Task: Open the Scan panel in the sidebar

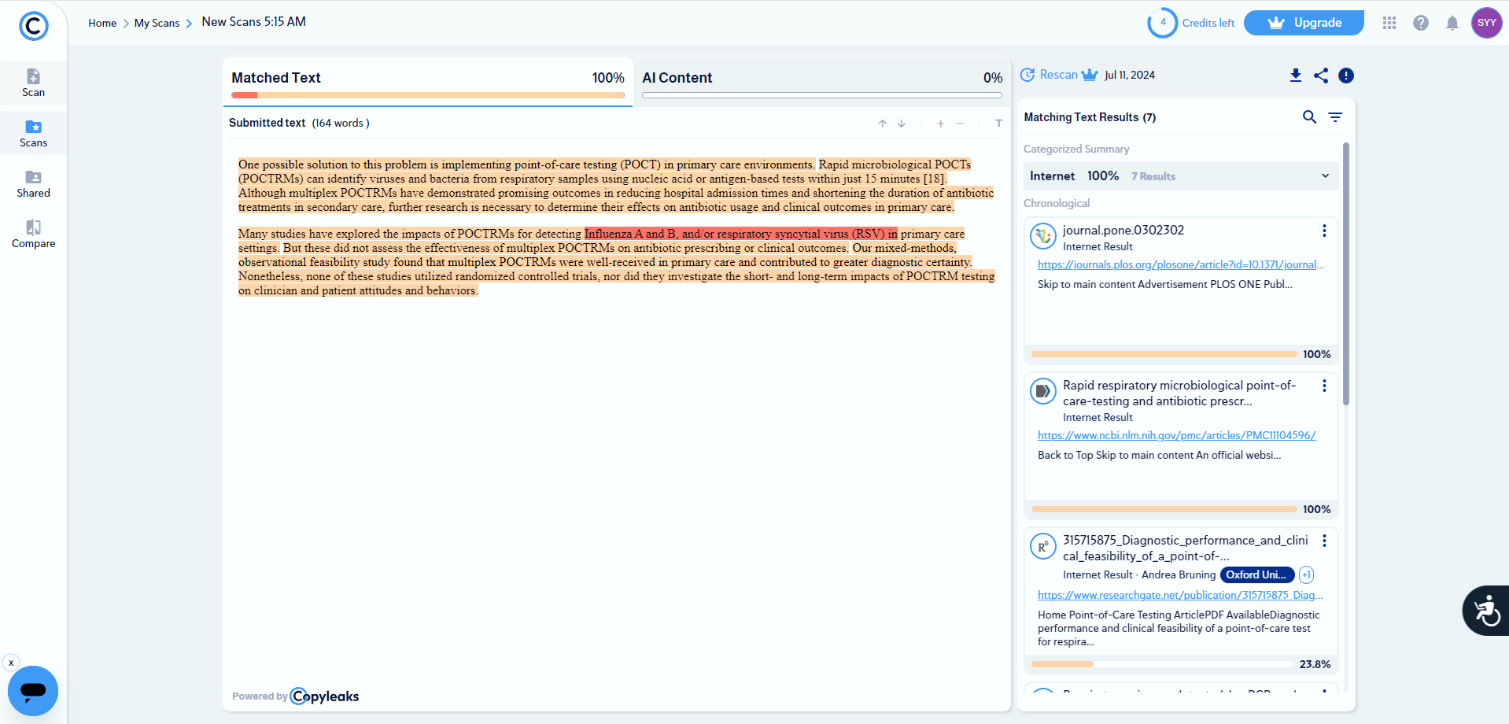Action: (32, 83)
